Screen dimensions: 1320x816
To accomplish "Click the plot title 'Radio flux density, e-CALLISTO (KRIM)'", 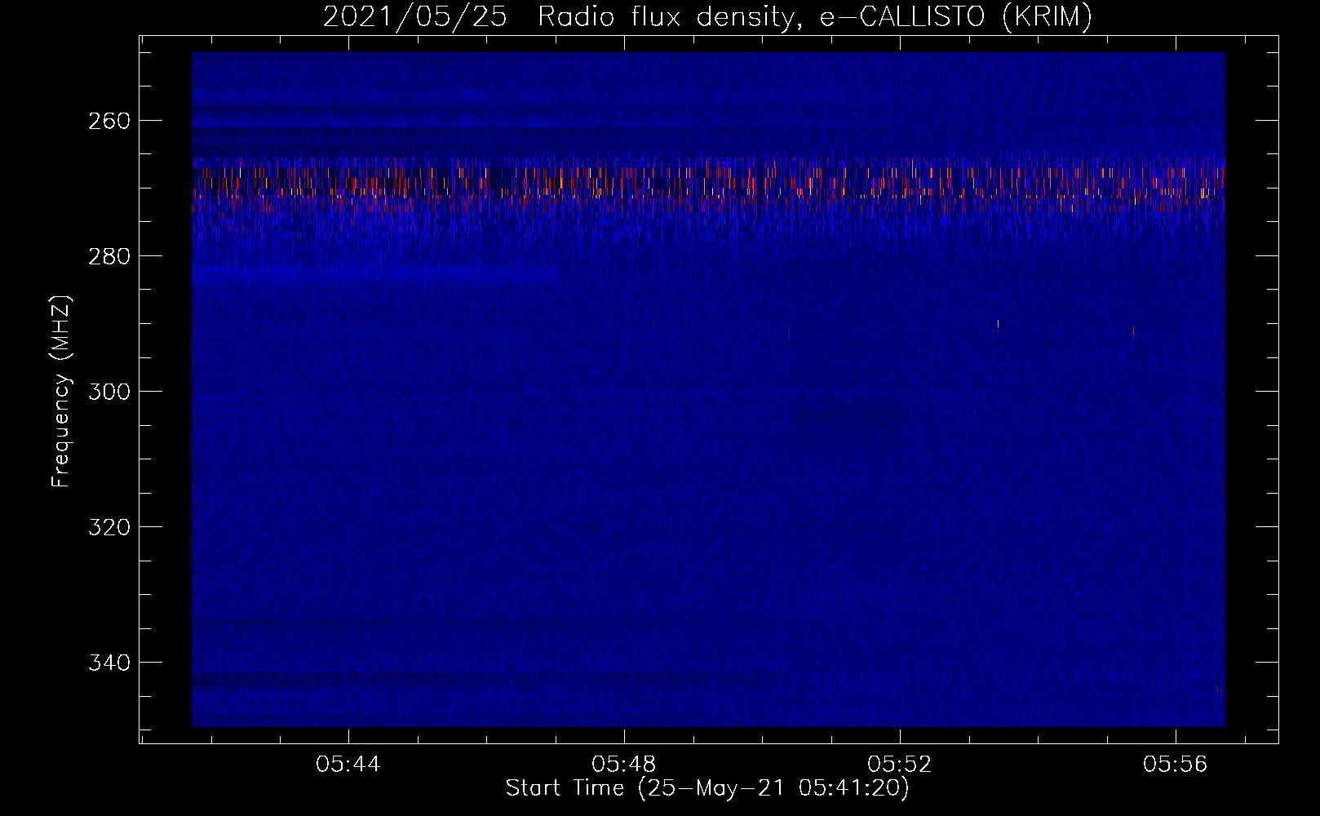I will pos(815,16).
